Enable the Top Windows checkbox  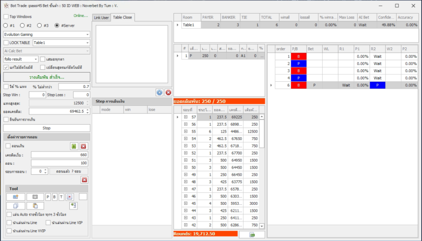click(x=6, y=17)
